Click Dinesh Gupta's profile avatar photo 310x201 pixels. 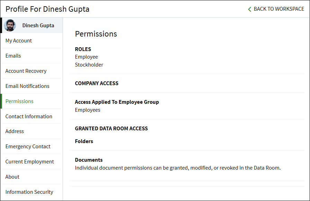10,26
